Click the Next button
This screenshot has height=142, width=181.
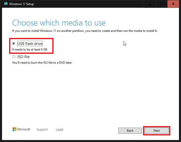click(156, 131)
